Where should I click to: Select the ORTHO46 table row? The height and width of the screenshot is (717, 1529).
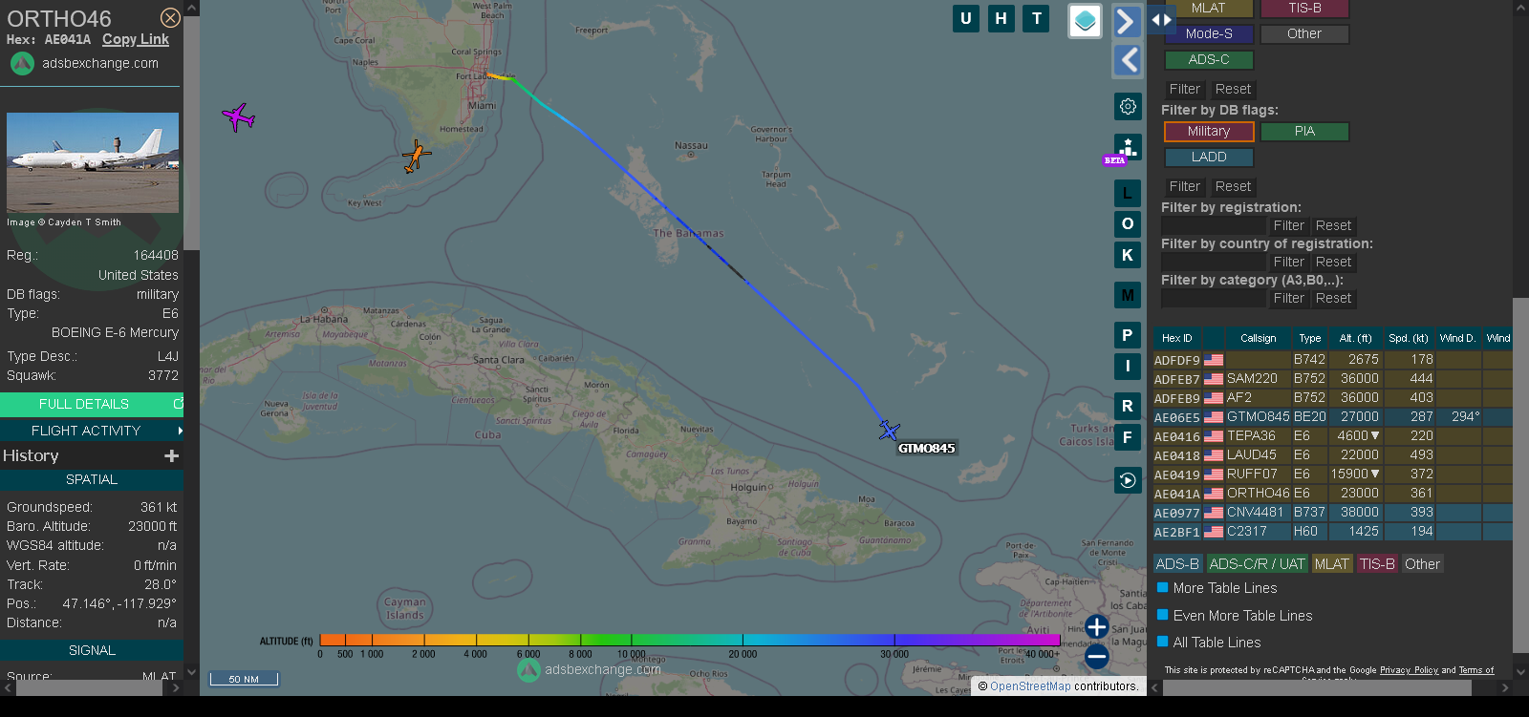click(x=1332, y=493)
